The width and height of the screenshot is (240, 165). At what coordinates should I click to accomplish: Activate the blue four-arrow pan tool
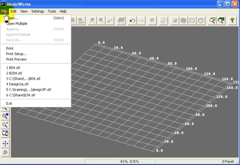click(x=5, y=144)
